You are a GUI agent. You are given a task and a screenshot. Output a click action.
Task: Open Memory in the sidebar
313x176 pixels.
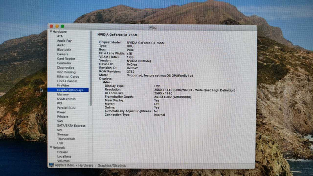(x=63, y=94)
